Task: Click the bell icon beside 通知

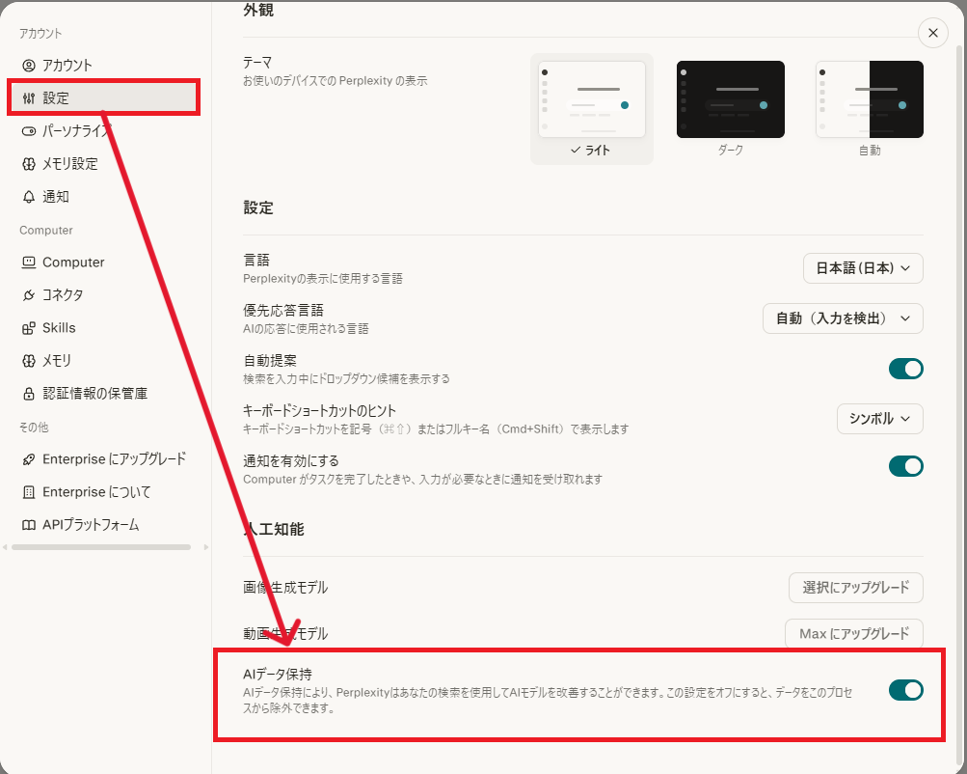Action: pyautogui.click(x=28, y=197)
